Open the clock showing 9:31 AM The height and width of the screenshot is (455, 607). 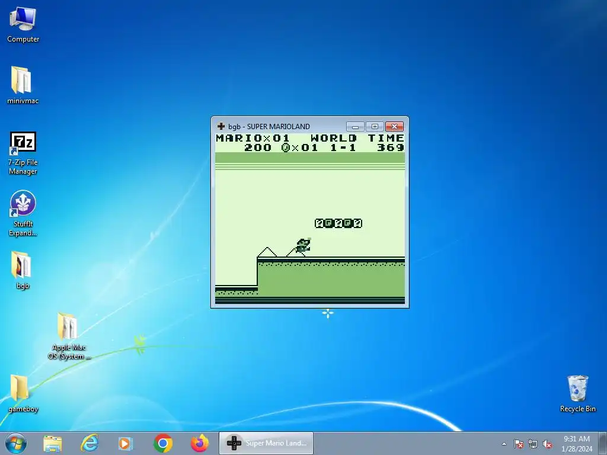[x=577, y=439]
